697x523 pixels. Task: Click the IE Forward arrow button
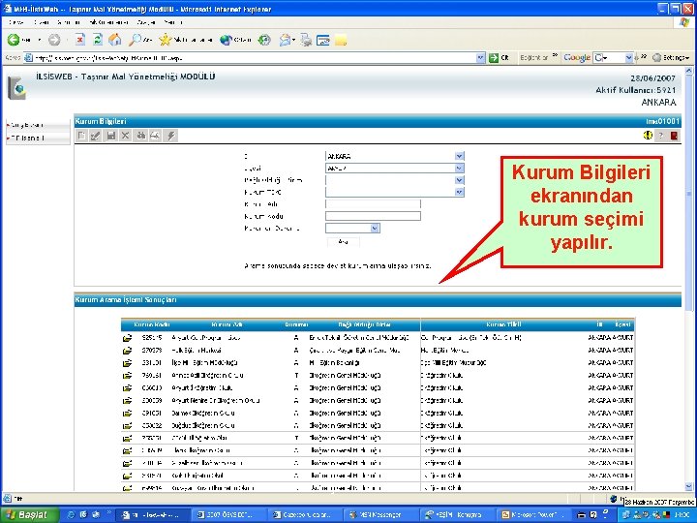(54, 40)
